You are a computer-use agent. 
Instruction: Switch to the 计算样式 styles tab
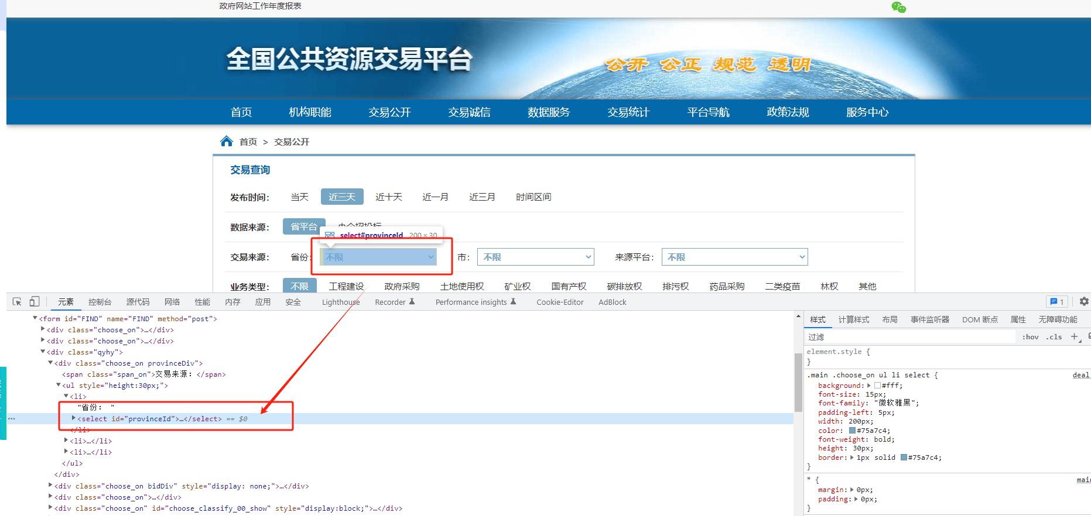pyautogui.click(x=853, y=319)
